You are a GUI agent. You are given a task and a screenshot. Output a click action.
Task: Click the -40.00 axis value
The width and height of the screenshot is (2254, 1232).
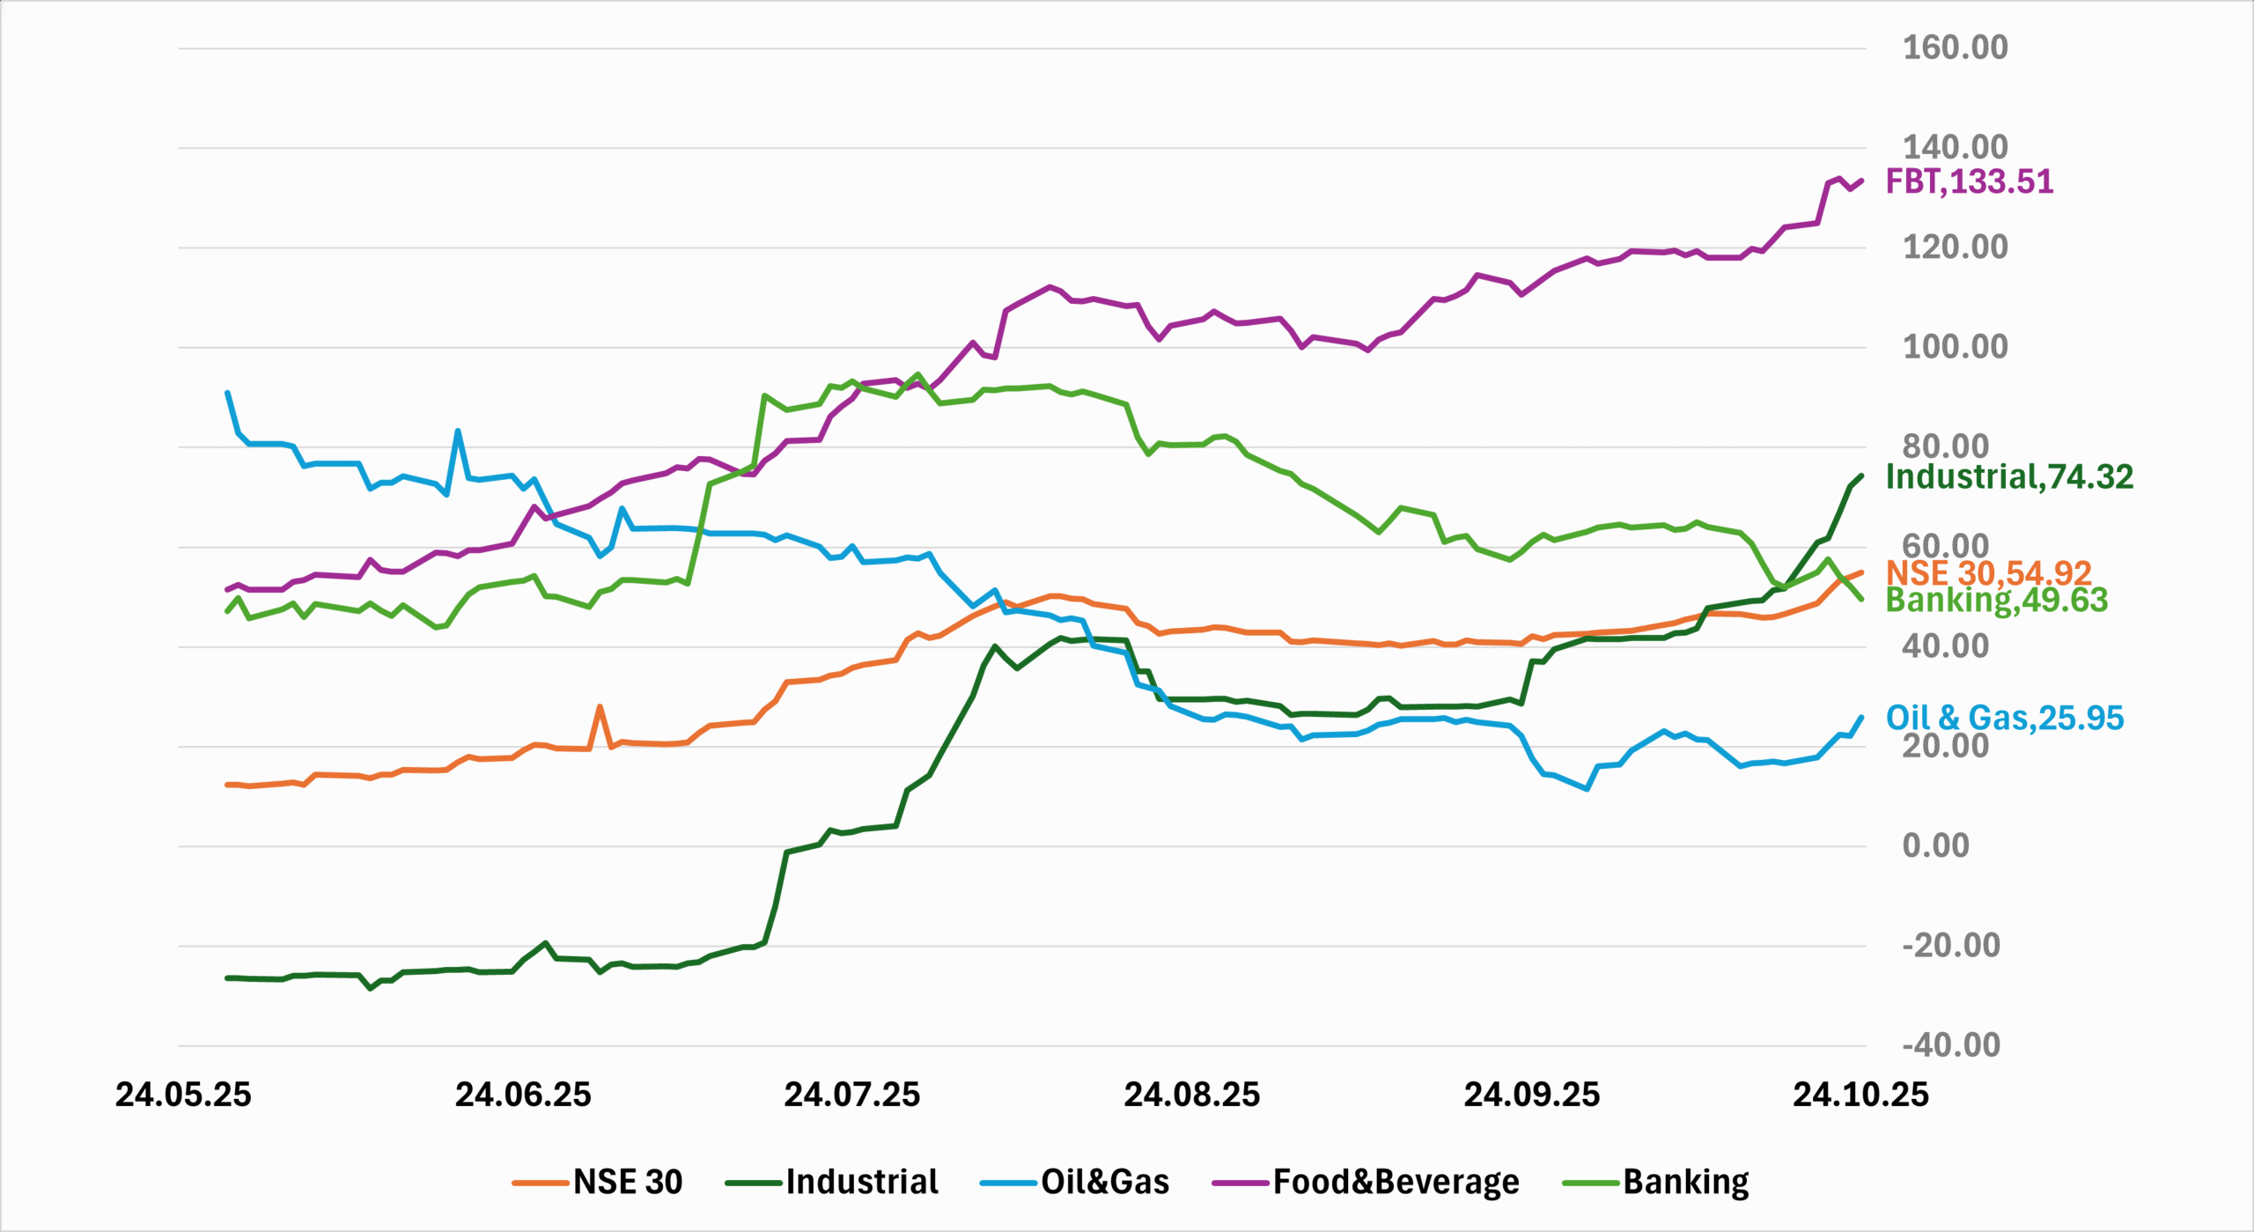coord(1951,1045)
